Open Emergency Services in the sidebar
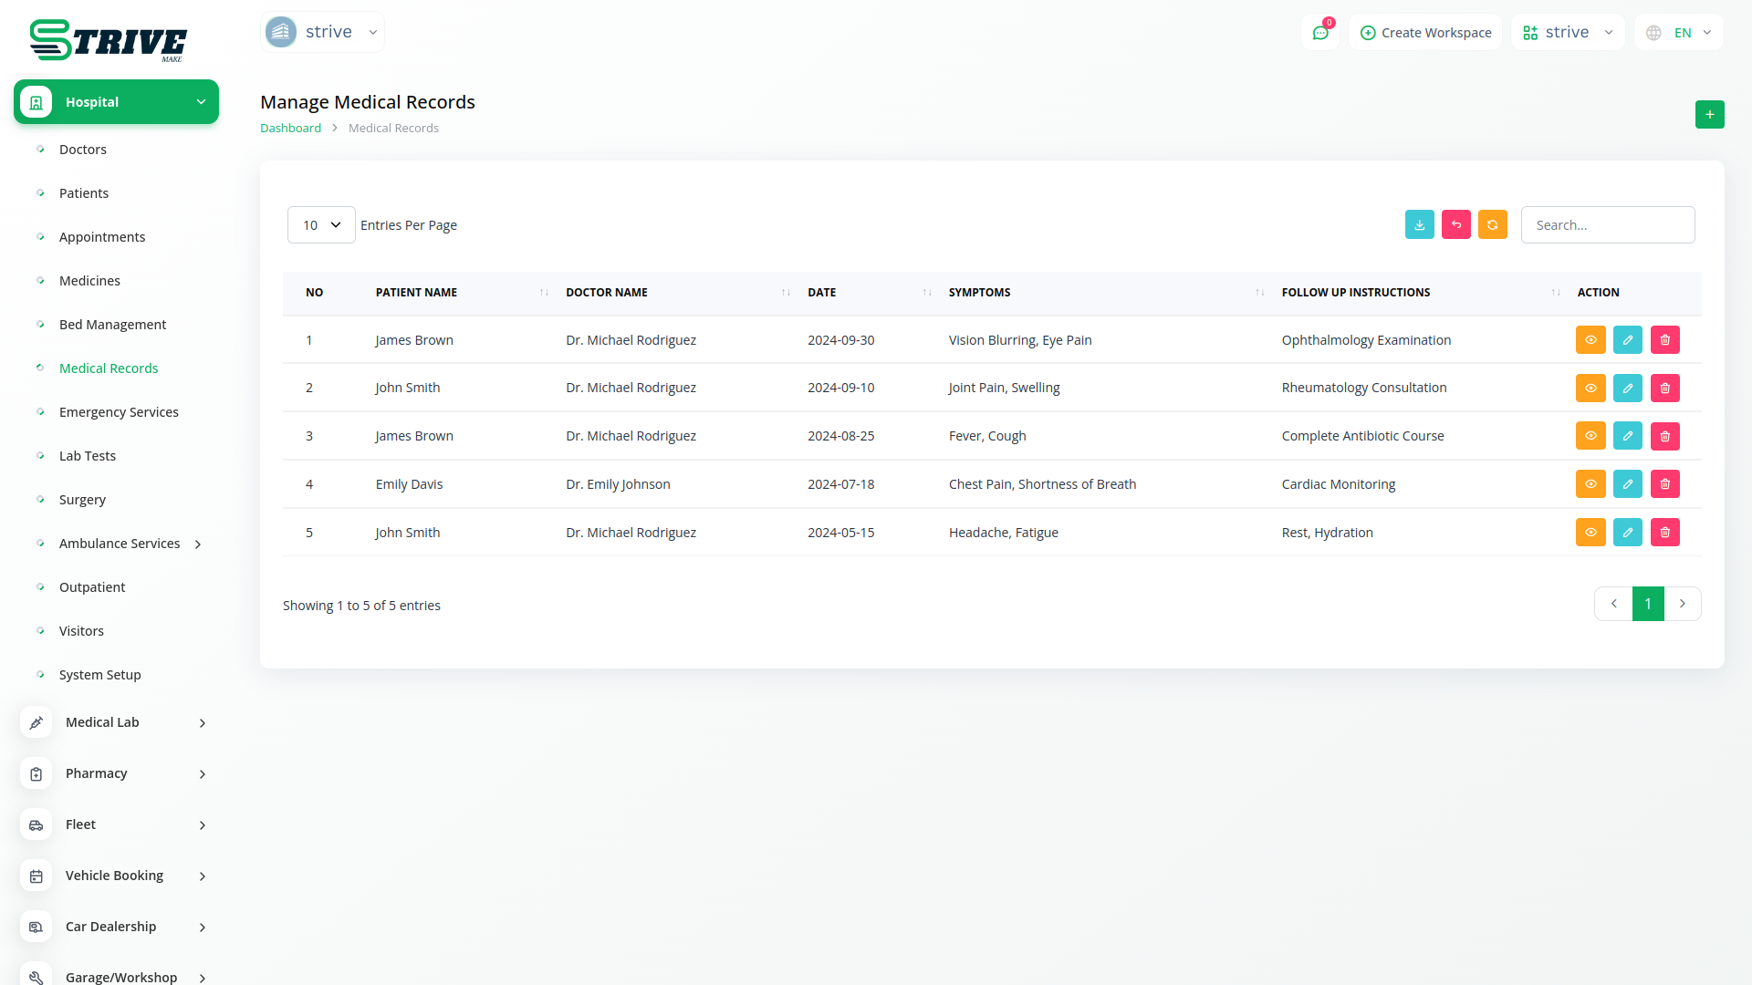This screenshot has height=985, width=1752. click(119, 412)
